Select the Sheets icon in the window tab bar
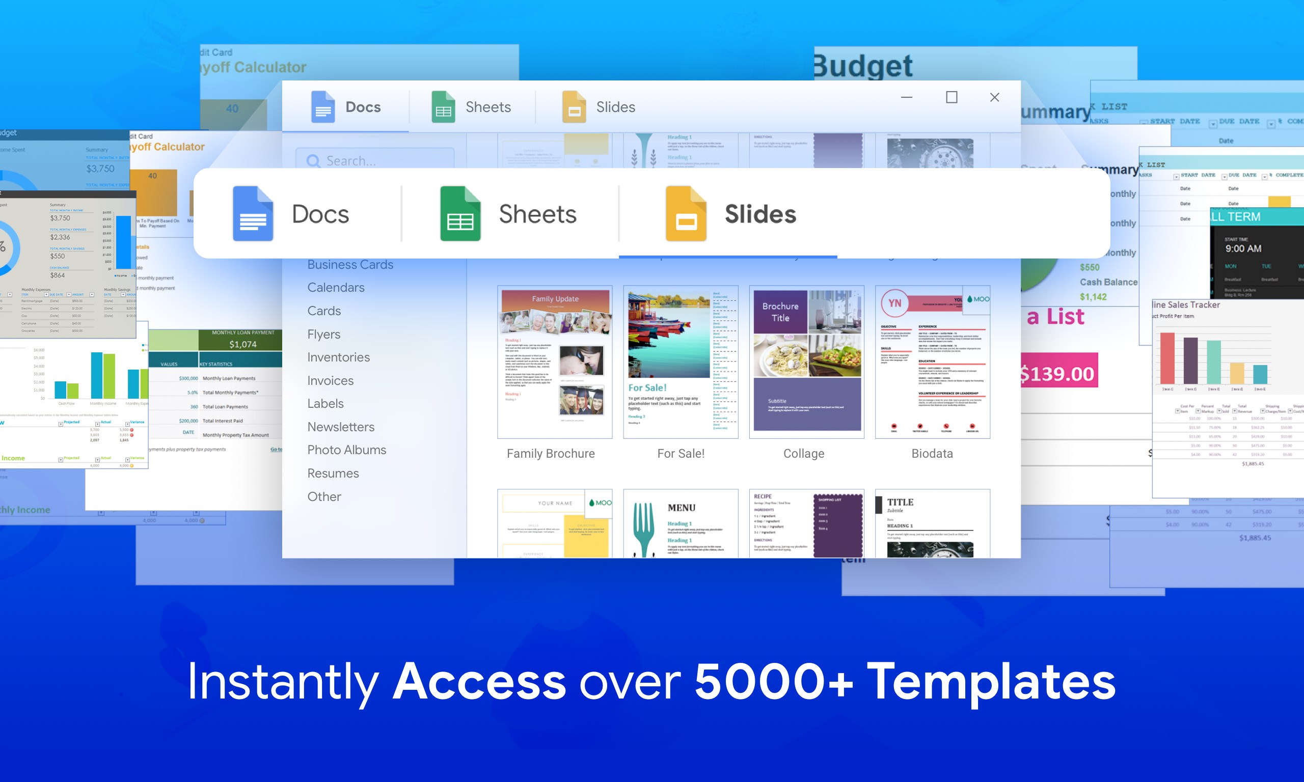 pos(443,106)
